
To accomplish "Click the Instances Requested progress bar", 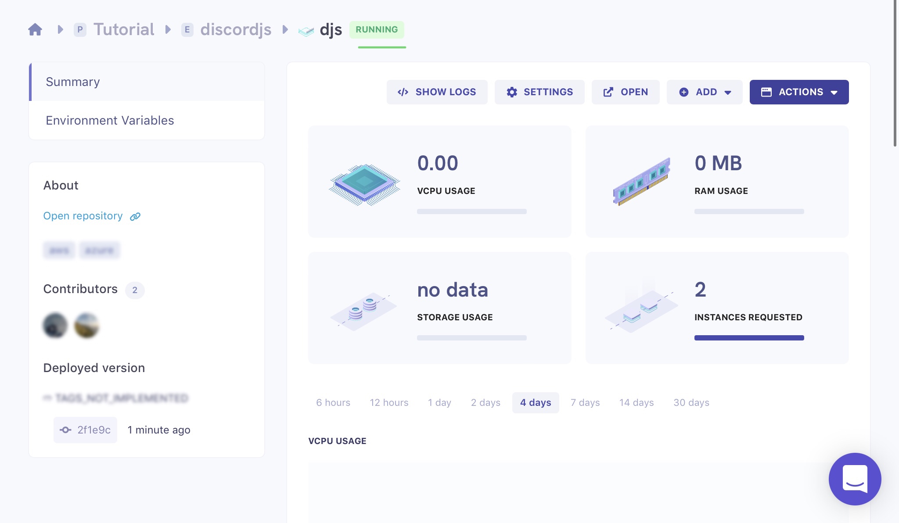I will [749, 338].
